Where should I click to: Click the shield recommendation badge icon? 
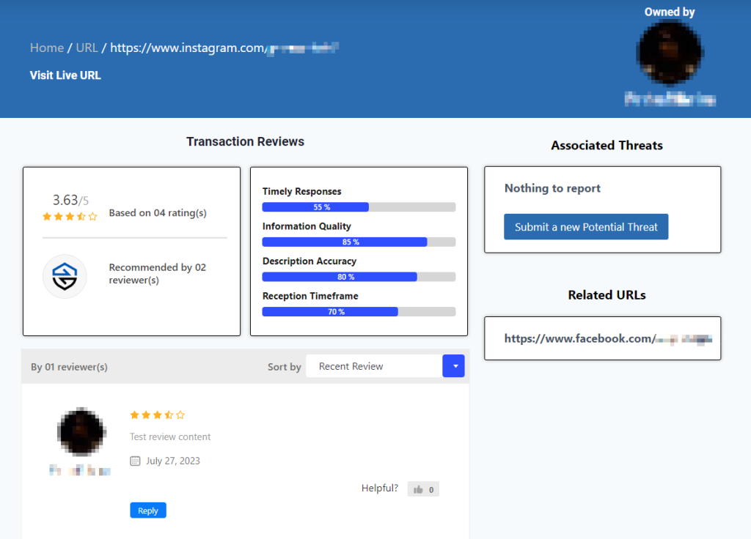point(65,276)
